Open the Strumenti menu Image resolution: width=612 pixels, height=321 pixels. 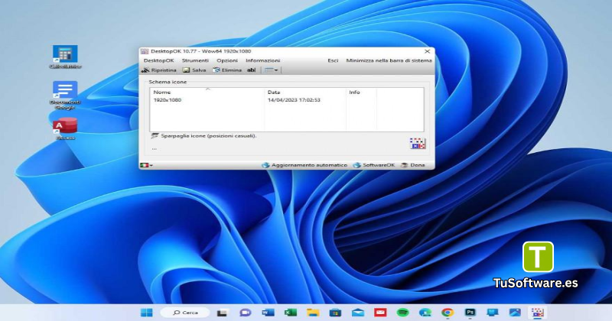coord(195,60)
